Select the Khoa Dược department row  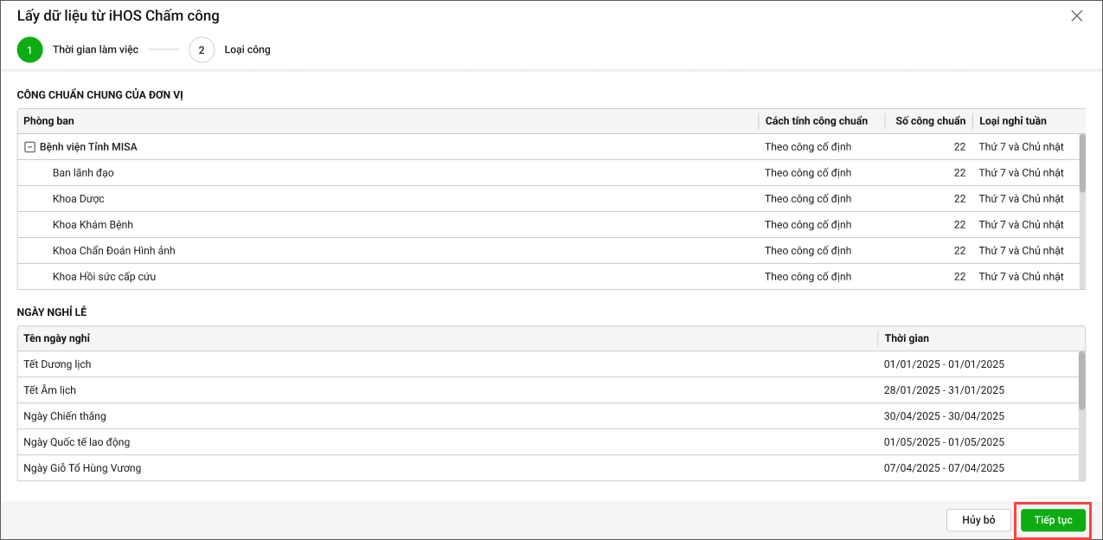(78, 199)
